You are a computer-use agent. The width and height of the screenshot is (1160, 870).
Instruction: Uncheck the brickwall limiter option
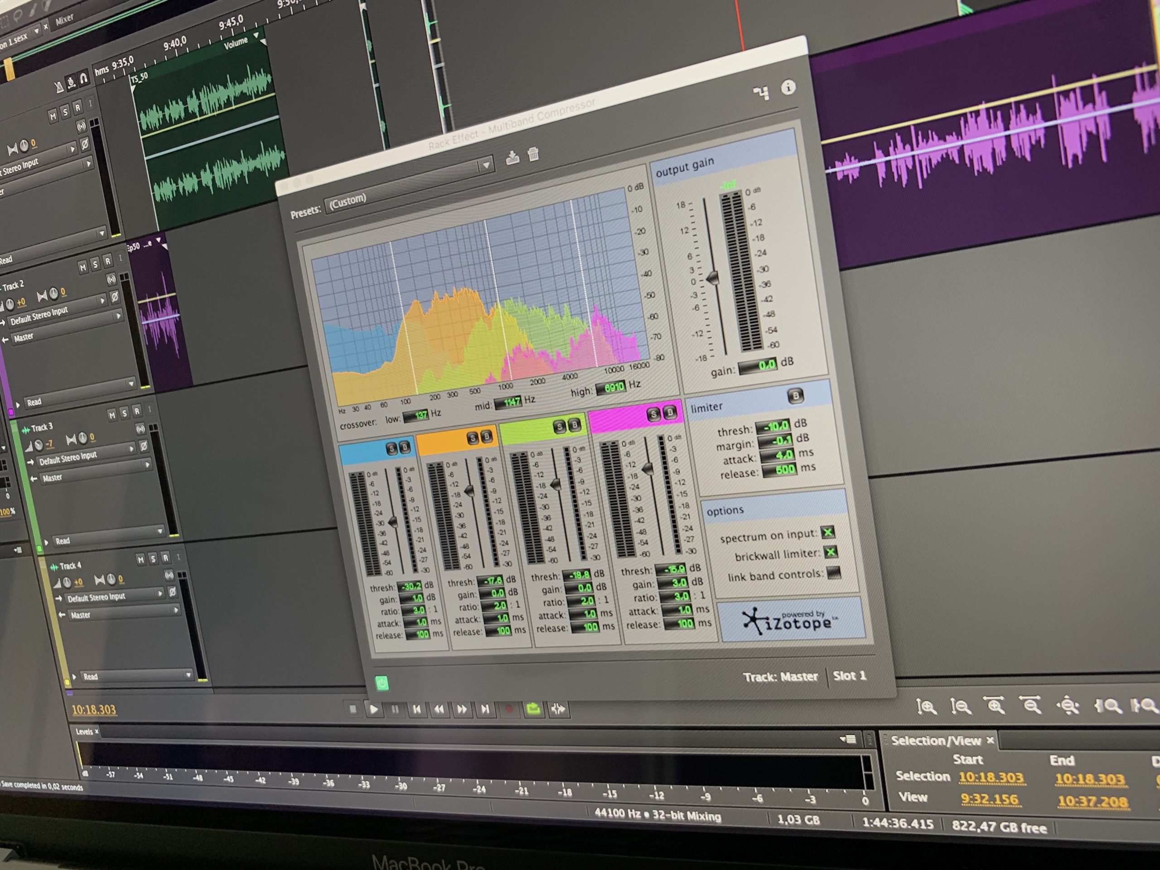tap(831, 552)
